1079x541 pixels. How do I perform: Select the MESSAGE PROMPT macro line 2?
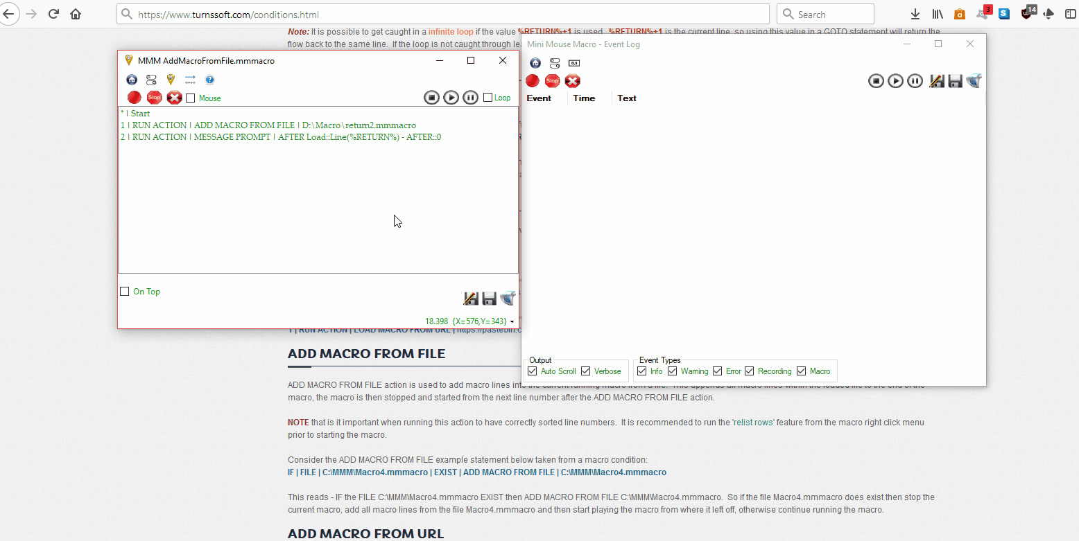pos(281,137)
